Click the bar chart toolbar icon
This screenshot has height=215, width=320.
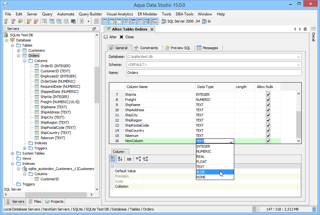(x=155, y=21)
